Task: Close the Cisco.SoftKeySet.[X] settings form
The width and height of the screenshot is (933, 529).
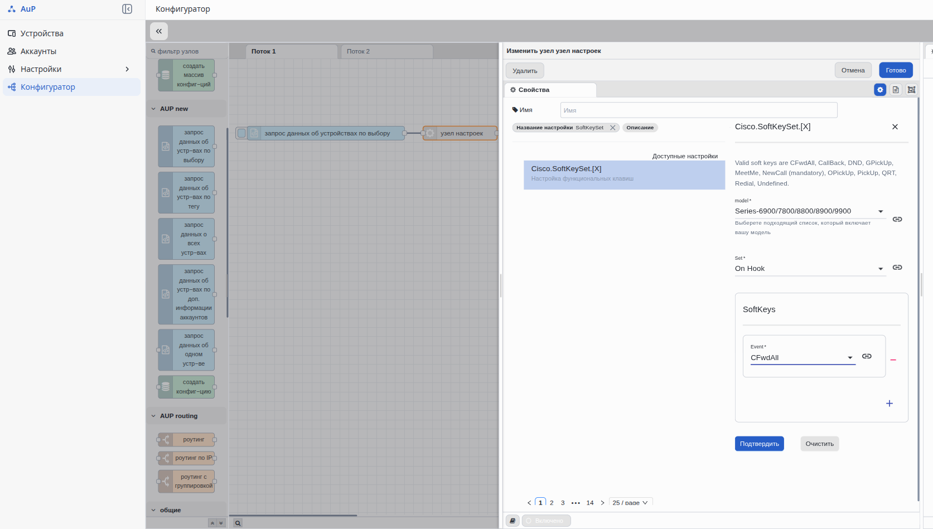Action: (x=895, y=127)
